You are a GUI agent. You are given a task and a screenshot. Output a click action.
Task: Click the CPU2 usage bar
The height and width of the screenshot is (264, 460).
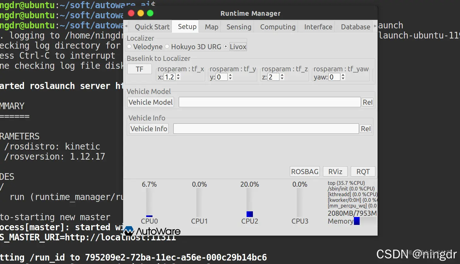pos(250,203)
